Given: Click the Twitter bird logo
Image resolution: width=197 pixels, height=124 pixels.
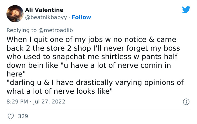Looking at the screenshot, I should pyautogui.click(x=186, y=10).
